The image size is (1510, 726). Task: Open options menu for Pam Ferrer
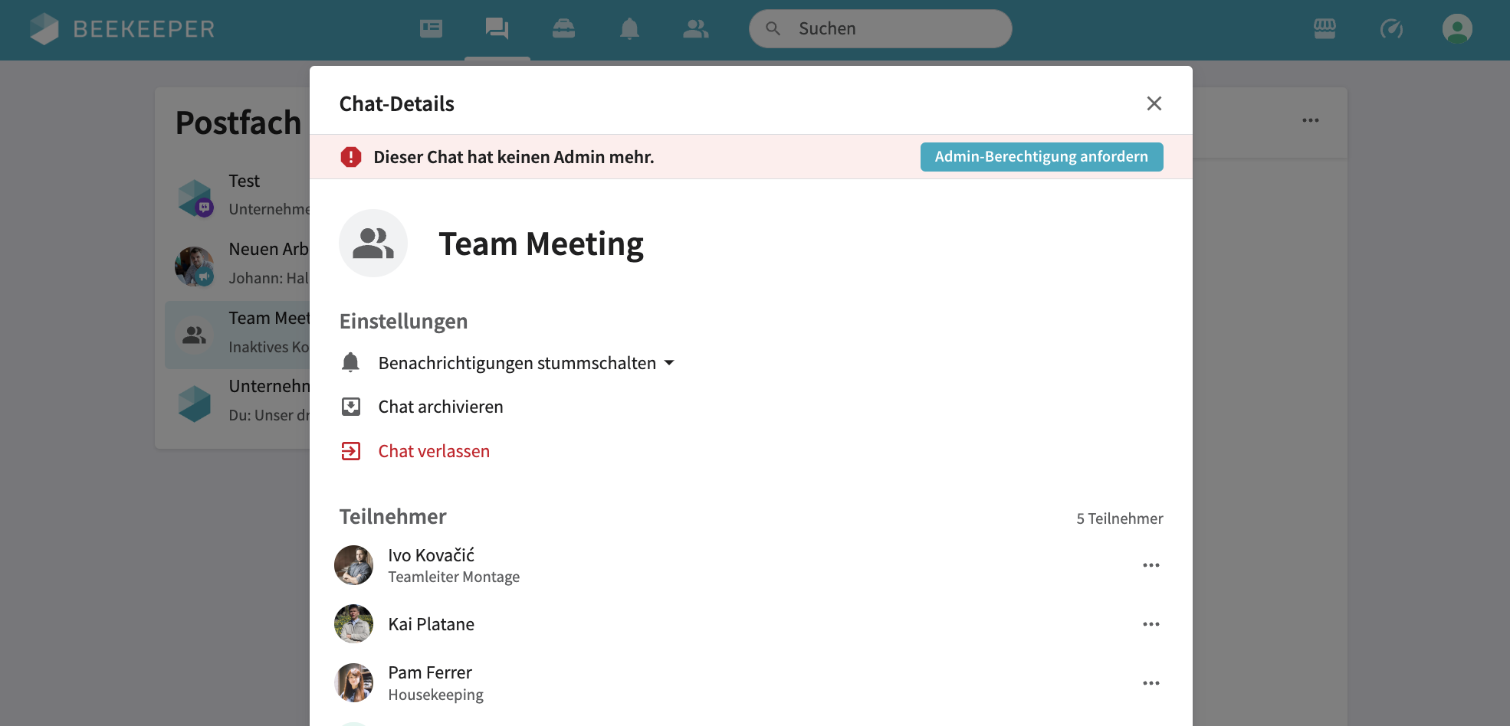pos(1151,683)
